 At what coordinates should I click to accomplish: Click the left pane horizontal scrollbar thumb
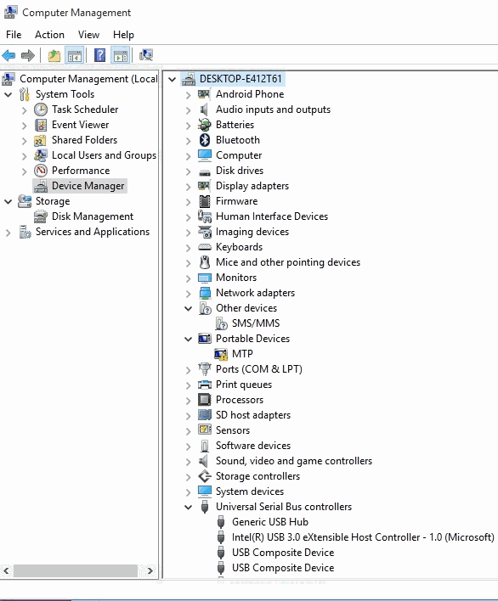(x=76, y=570)
